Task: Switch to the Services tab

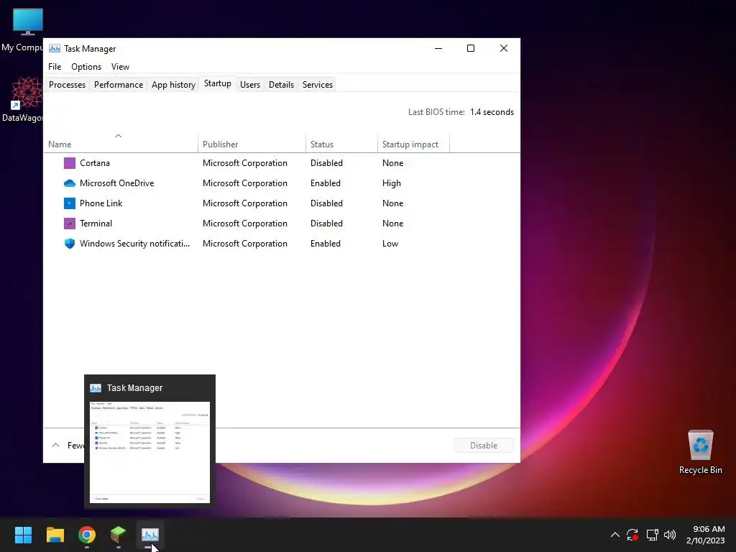Action: (x=317, y=85)
